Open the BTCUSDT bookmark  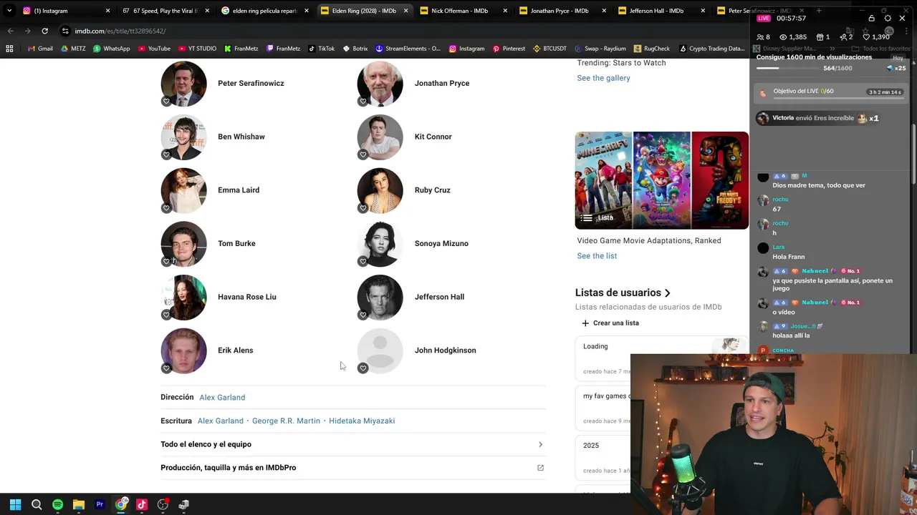tap(549, 49)
